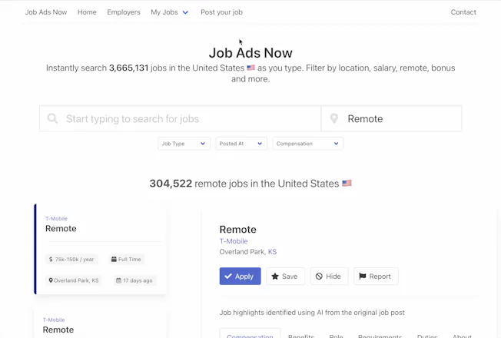Open the Posted At dropdown
Image resolution: width=501 pixels, height=338 pixels.
tap(241, 144)
